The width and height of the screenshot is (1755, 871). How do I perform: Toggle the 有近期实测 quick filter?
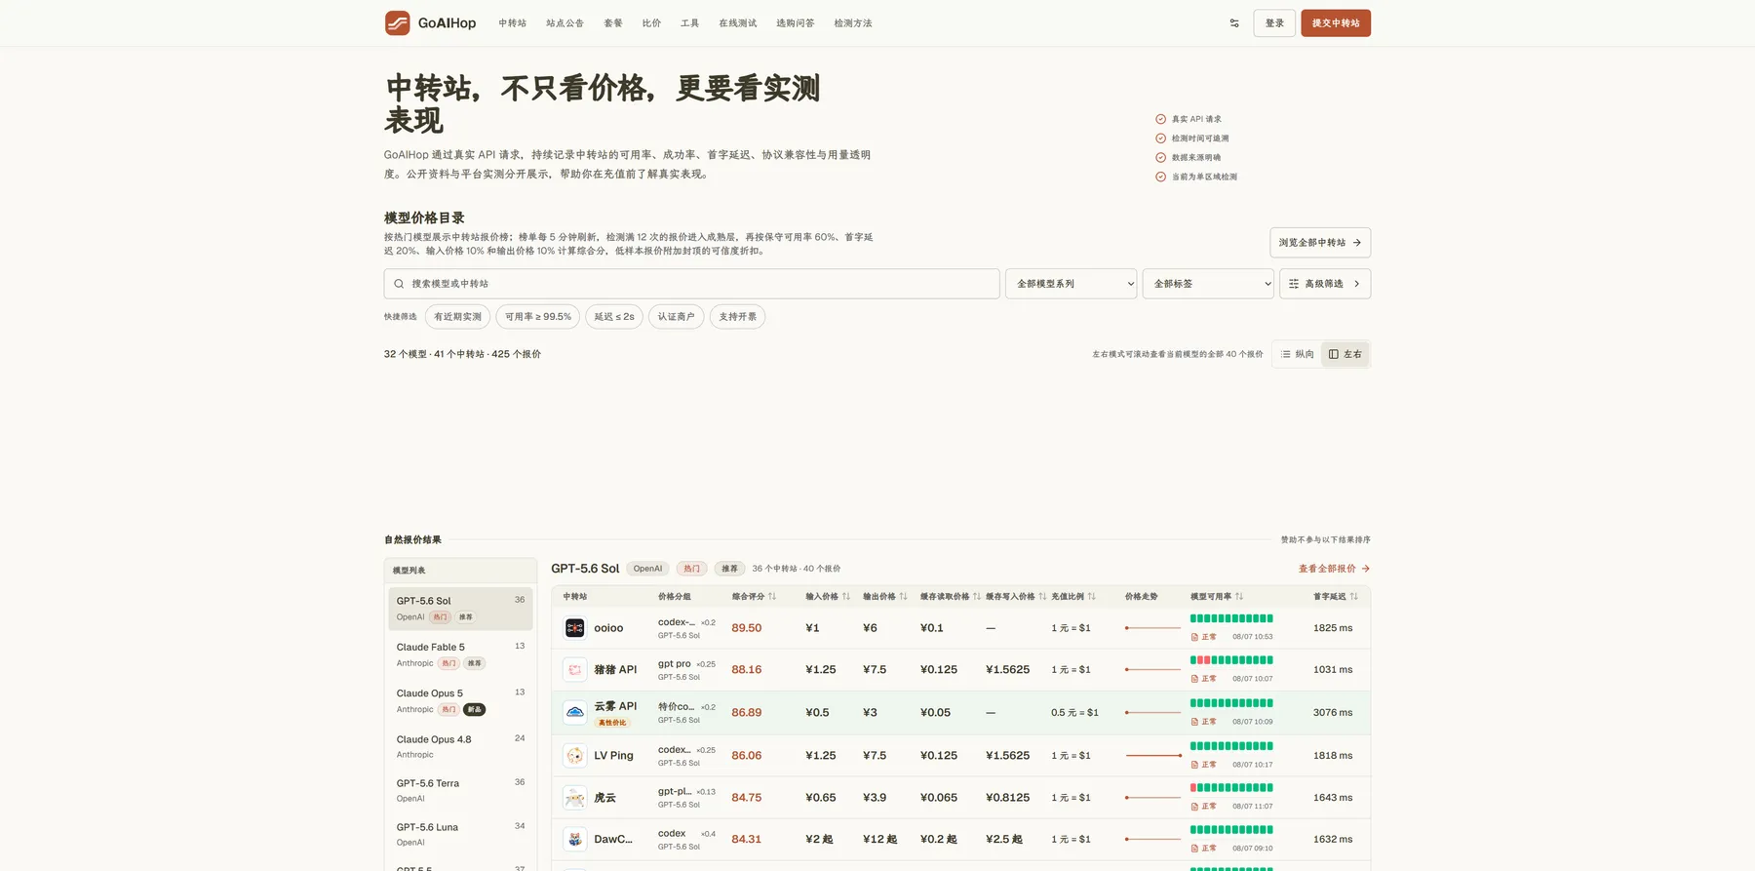457,317
